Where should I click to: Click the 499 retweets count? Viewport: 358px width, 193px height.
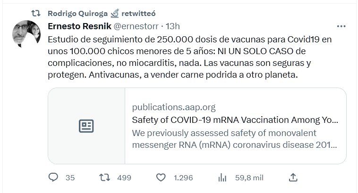[124, 178]
